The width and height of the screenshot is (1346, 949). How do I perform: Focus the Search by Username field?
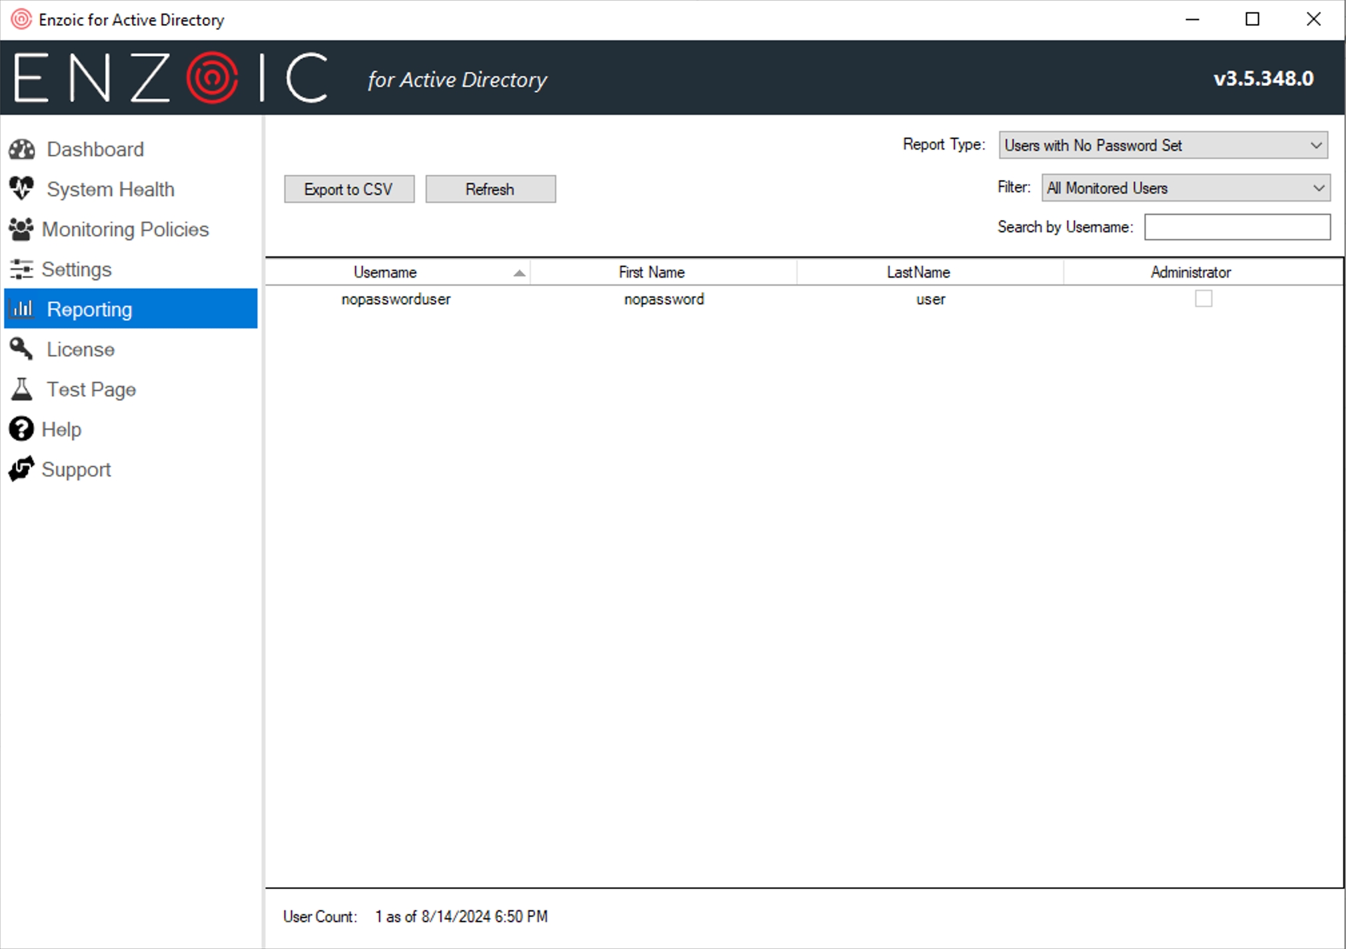(1237, 227)
